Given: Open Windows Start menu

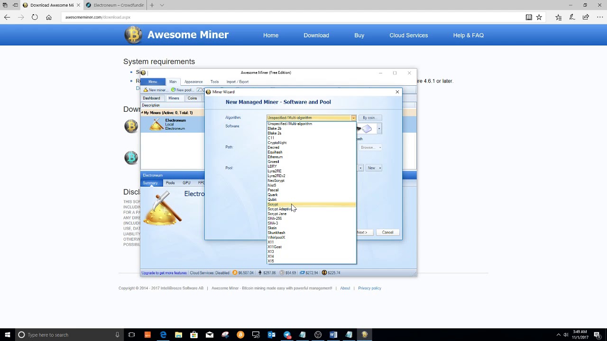Looking at the screenshot, I should pos(7,335).
